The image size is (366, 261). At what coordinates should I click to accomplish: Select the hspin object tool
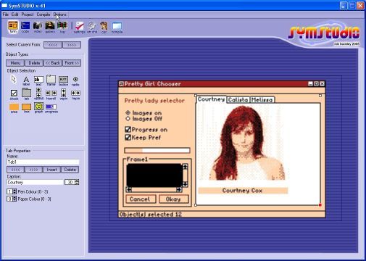click(75, 94)
